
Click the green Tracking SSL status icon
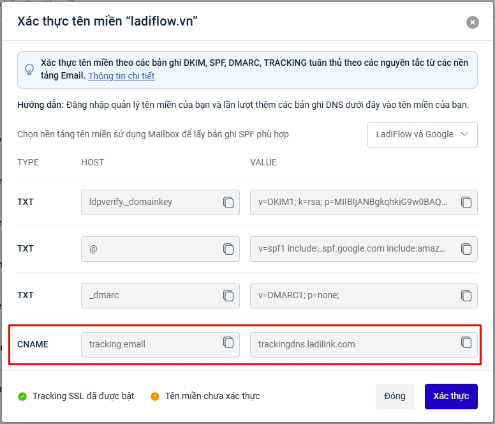pos(22,397)
